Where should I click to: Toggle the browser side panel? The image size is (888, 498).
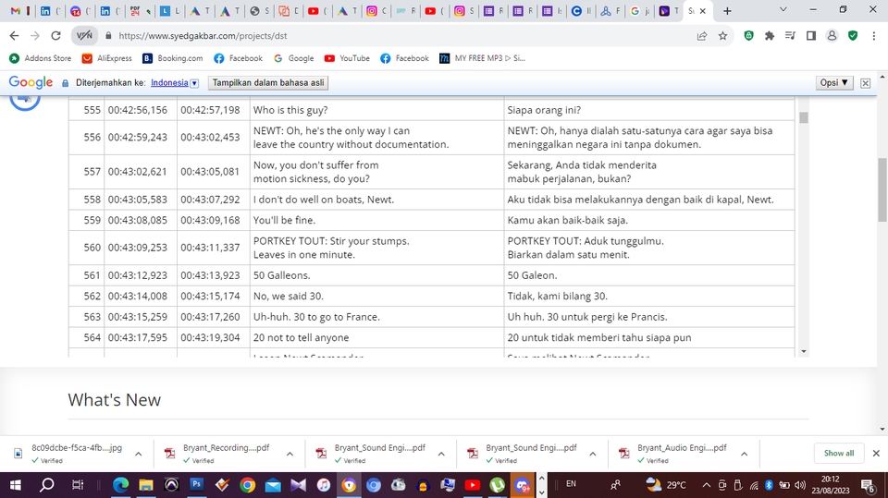pyautogui.click(x=811, y=36)
